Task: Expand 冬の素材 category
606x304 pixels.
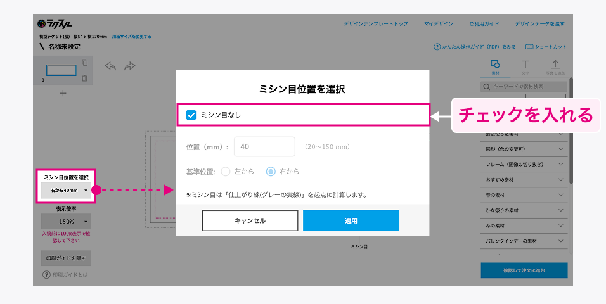Action: click(524, 225)
